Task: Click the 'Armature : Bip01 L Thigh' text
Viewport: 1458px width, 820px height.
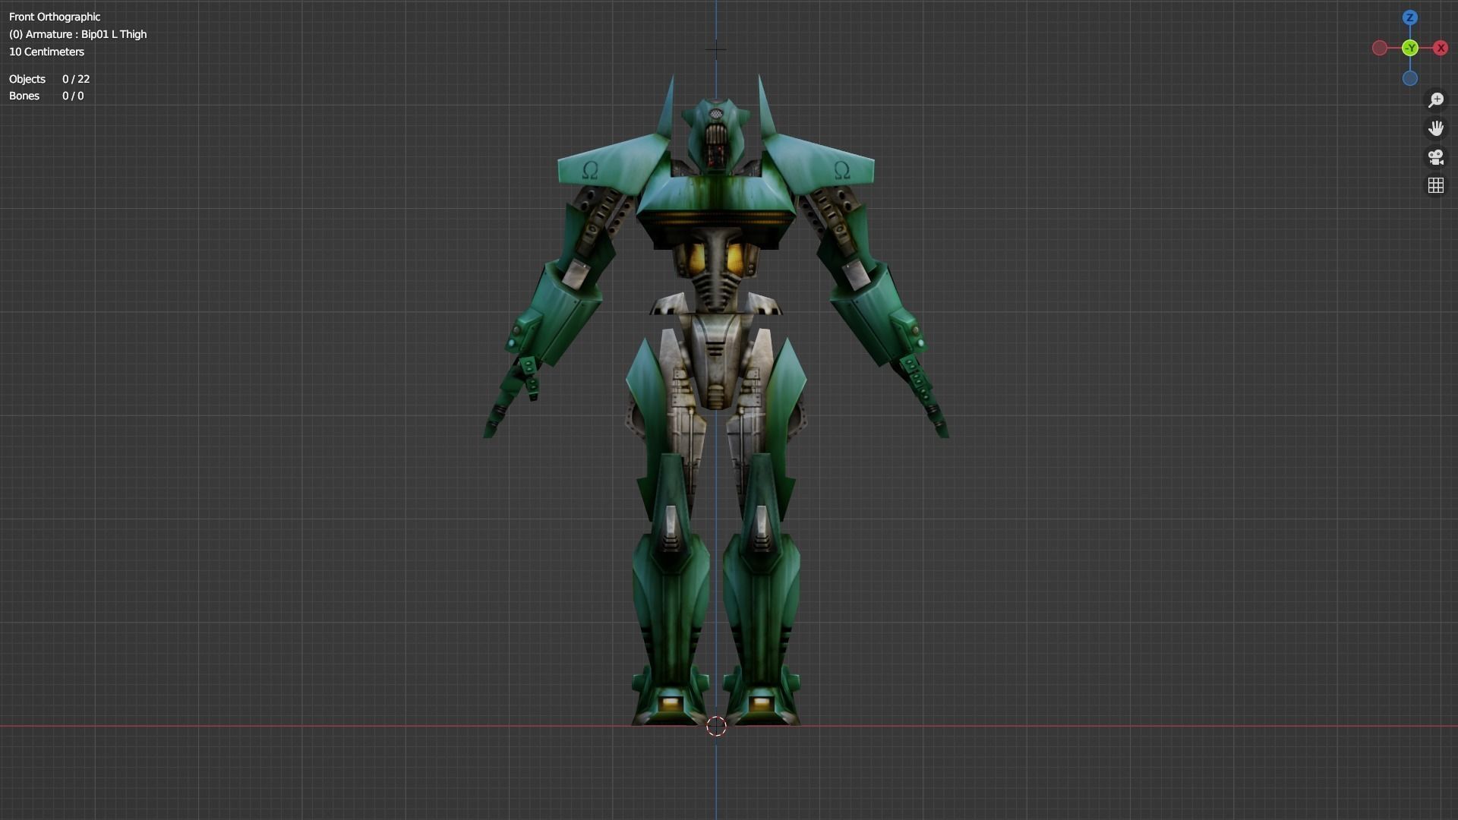Action: 86,34
